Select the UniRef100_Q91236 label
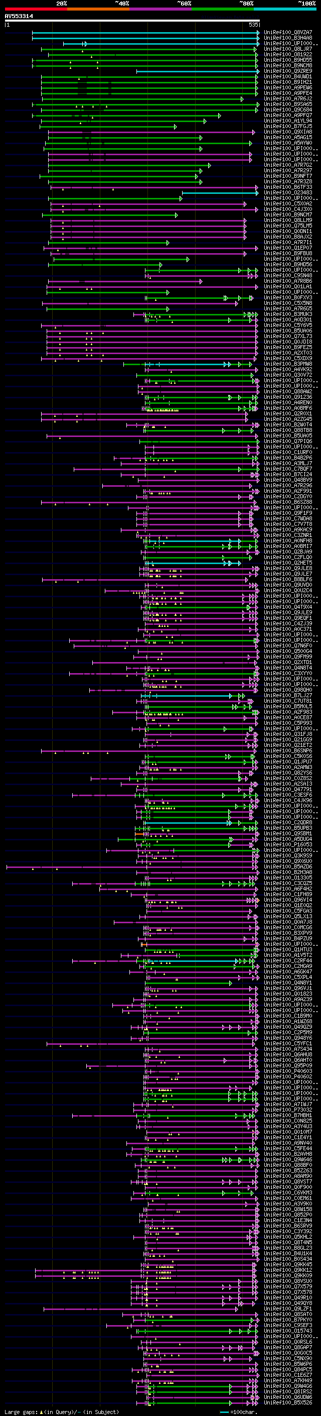321x1416 pixels. click(287, 397)
